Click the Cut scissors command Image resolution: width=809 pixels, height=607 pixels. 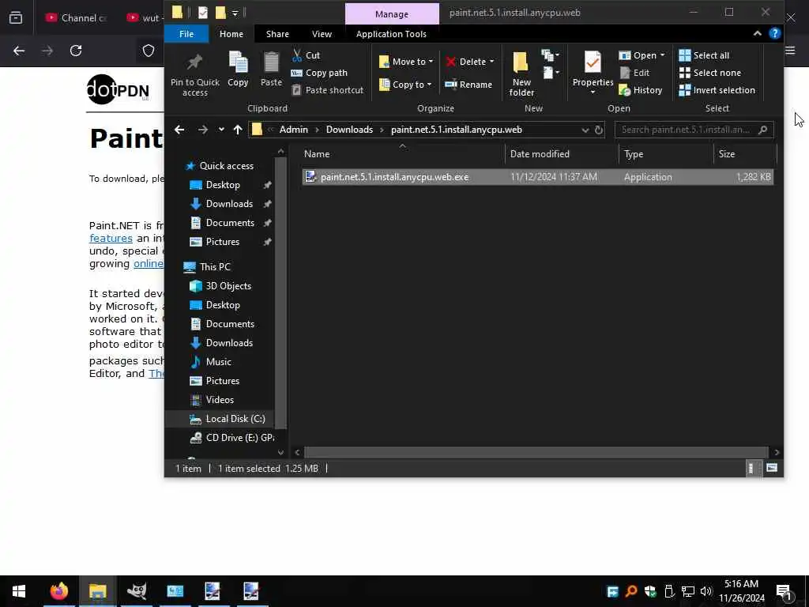pyautogui.click(x=306, y=55)
